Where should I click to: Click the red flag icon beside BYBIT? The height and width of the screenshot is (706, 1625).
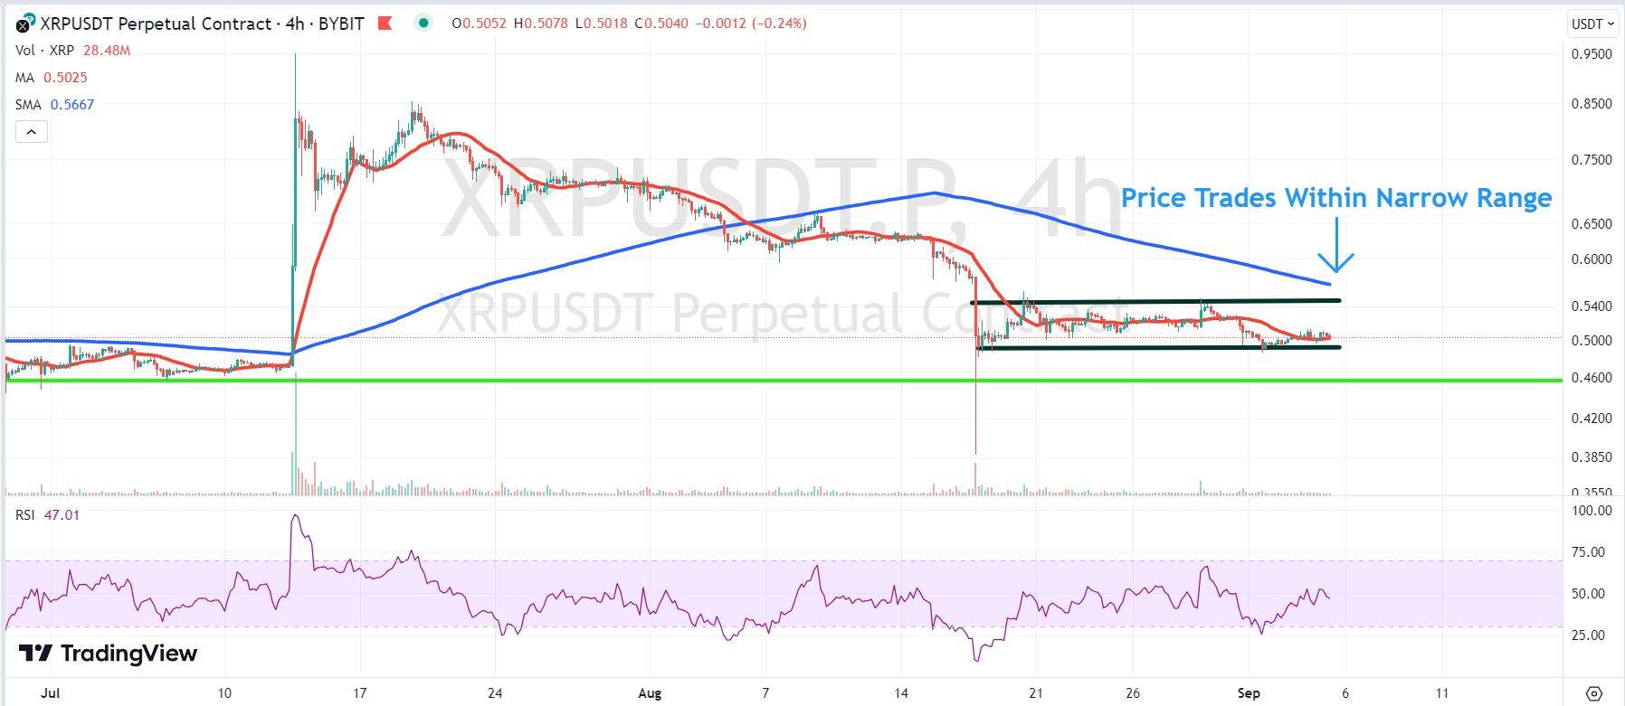click(x=385, y=24)
